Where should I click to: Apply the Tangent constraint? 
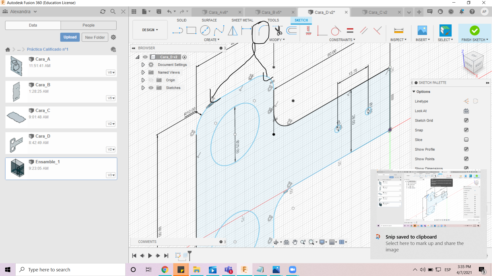(336, 31)
